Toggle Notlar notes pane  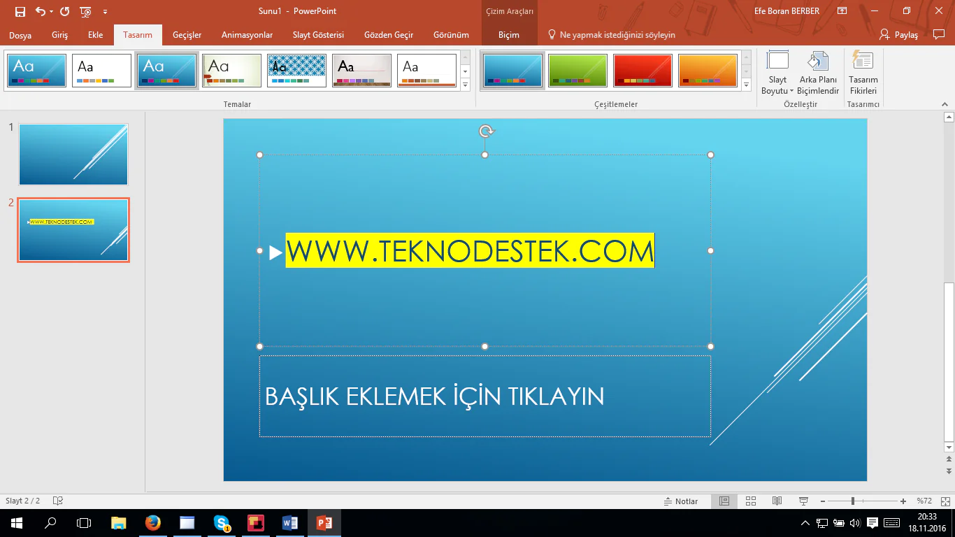[x=681, y=501]
